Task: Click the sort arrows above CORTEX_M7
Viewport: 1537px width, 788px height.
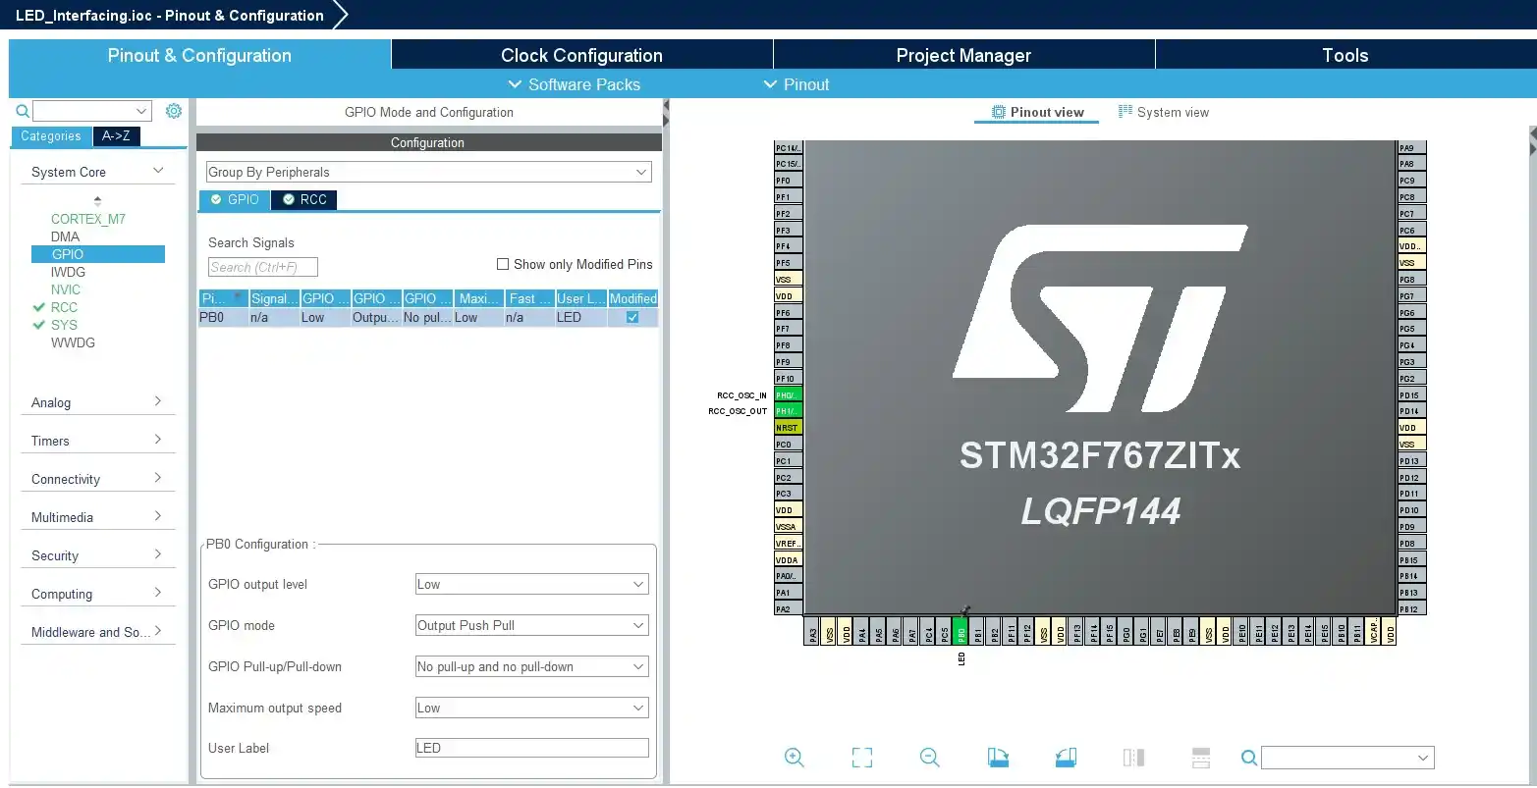Action: (97, 201)
